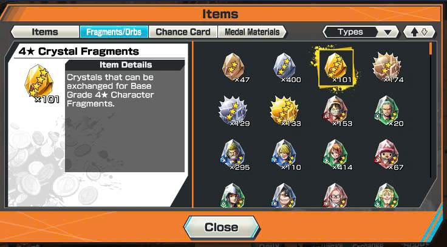Screen dimensions: 447x247
Task: Click the Close button
Action: (221, 228)
